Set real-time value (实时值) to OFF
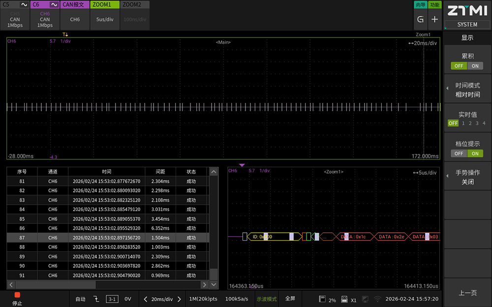The image size is (492, 307). tap(453, 123)
